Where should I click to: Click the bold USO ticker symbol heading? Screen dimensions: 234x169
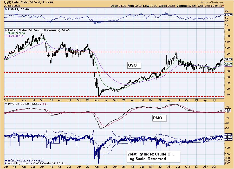pos(8,2)
